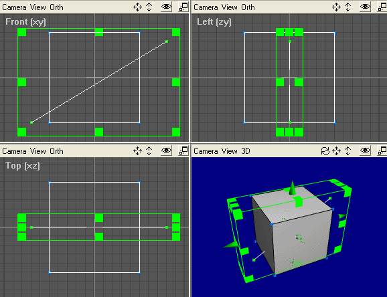Toggle the eye icon in Left (zy) viewport
This screenshot has height=297, width=387.
(366, 7)
